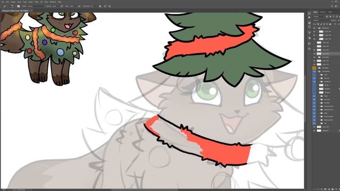Open the Edit menu
340x191 pixels.
7,2
